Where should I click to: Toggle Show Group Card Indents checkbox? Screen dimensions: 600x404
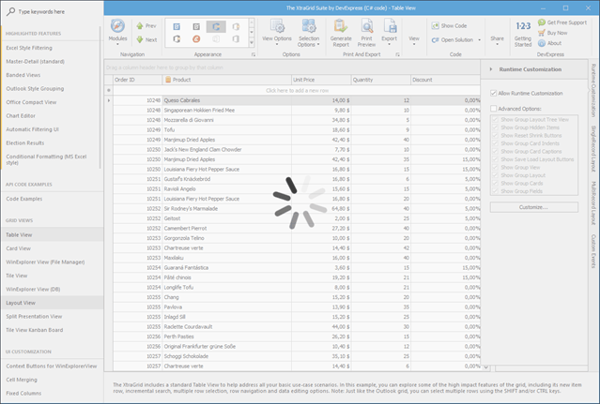pyautogui.click(x=495, y=143)
